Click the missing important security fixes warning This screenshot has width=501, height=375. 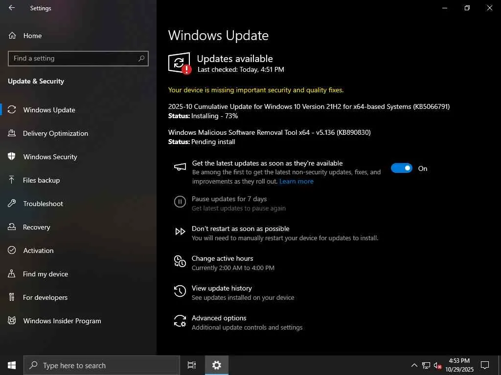(255, 90)
